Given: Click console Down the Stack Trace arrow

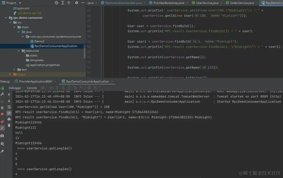Looking at the screenshot, I should pos(9,101).
